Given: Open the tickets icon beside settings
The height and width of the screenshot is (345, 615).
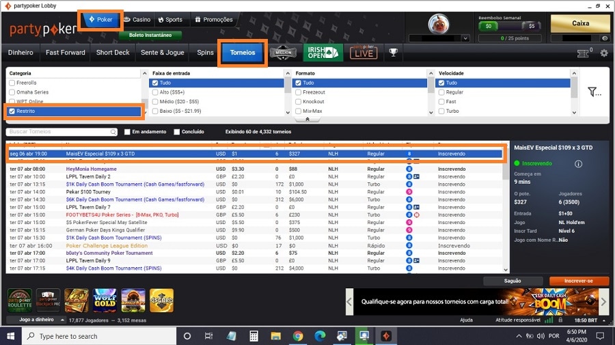Looking at the screenshot, I should tap(584, 53).
